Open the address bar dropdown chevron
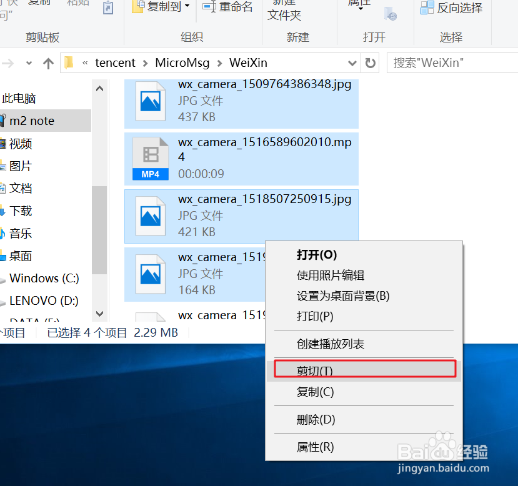Viewport: 518px width, 486px height. [x=352, y=63]
